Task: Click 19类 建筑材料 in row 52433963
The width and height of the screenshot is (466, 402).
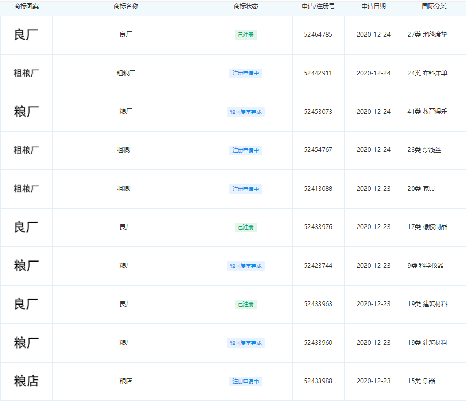Action: (427, 304)
